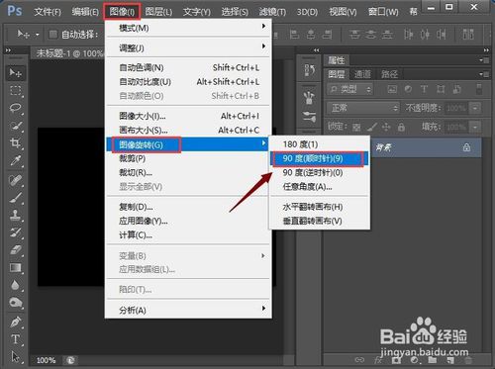Click the align right edges icon
495x369 pixels.
coord(327,34)
